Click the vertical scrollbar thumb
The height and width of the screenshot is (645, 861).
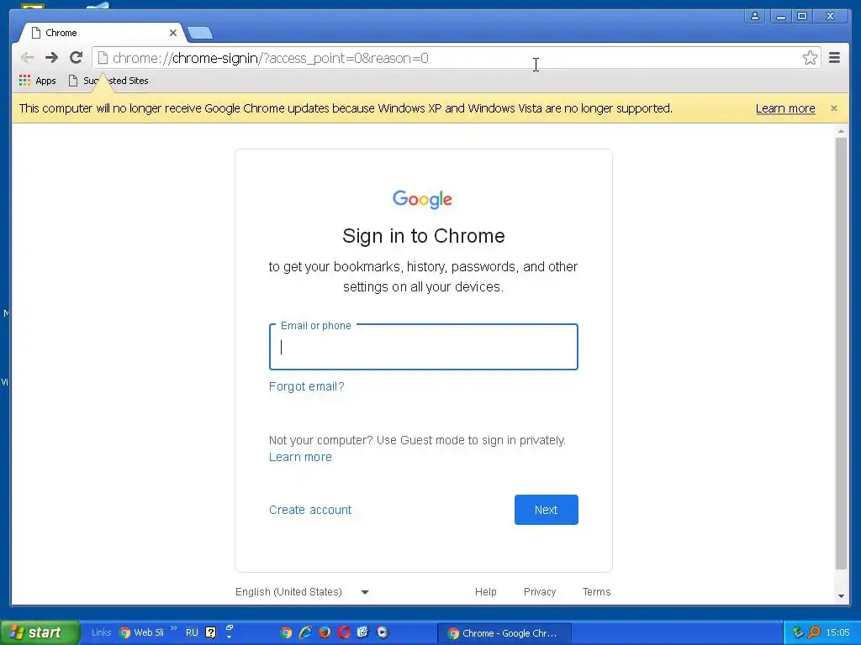pyautogui.click(x=841, y=354)
